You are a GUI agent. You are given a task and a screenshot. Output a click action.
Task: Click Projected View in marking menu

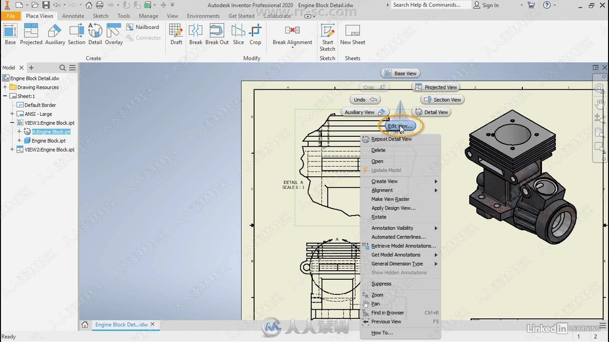[436, 87]
